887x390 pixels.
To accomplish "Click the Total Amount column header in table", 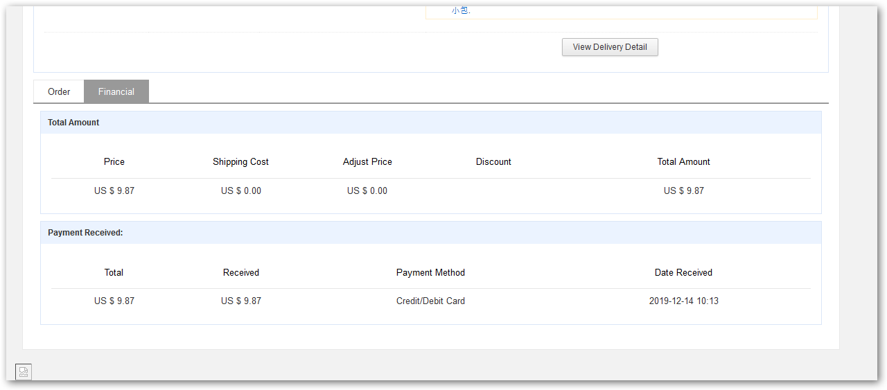I will [683, 161].
